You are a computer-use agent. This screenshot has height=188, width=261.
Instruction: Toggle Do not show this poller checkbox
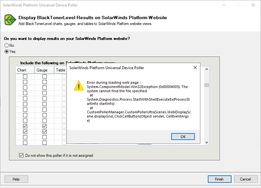pos(21,156)
